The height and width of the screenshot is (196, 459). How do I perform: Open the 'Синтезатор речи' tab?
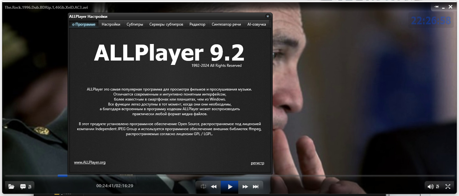[x=226, y=24]
